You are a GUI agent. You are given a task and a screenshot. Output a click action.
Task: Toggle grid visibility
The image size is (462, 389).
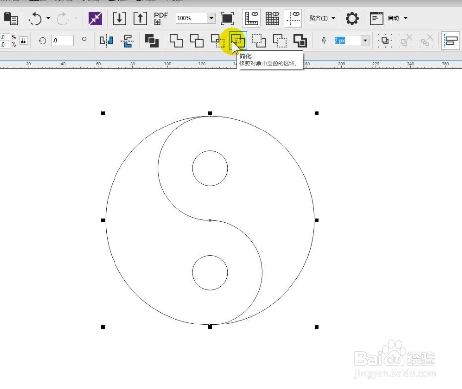pyautogui.click(x=272, y=18)
